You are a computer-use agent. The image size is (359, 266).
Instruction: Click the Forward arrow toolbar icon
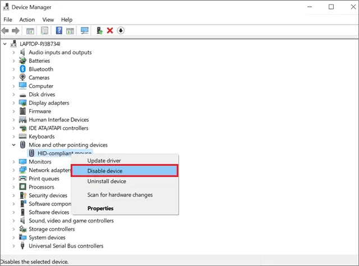16,30
